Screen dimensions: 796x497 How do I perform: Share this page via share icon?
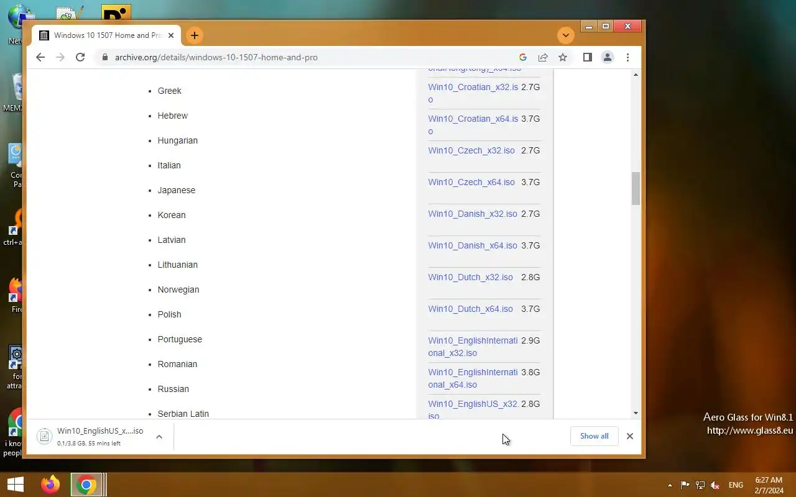pyautogui.click(x=543, y=57)
